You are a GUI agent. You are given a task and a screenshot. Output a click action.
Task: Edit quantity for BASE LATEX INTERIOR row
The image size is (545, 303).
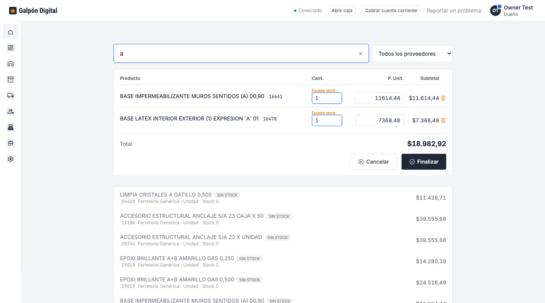point(327,121)
